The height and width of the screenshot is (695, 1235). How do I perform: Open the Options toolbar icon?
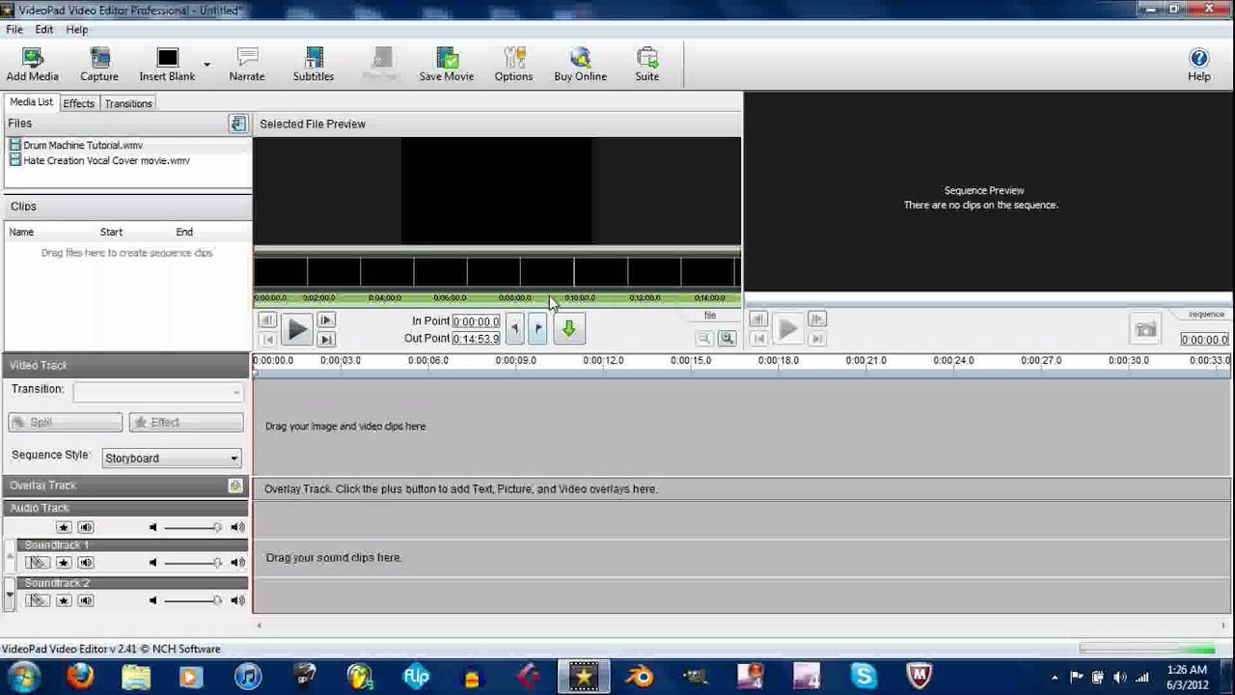513,65
